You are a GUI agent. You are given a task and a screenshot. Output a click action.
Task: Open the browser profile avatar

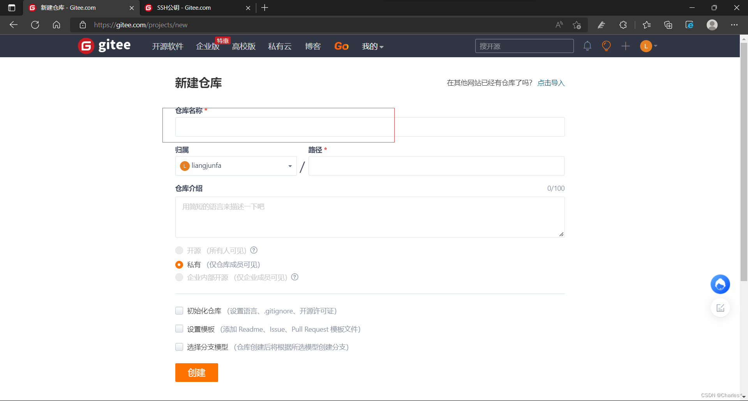click(712, 25)
